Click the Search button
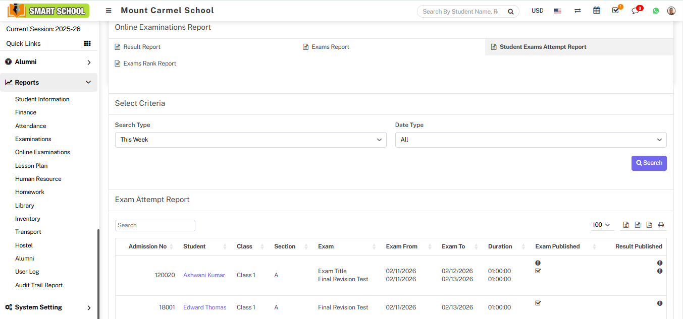This screenshot has width=683, height=319. click(x=649, y=163)
